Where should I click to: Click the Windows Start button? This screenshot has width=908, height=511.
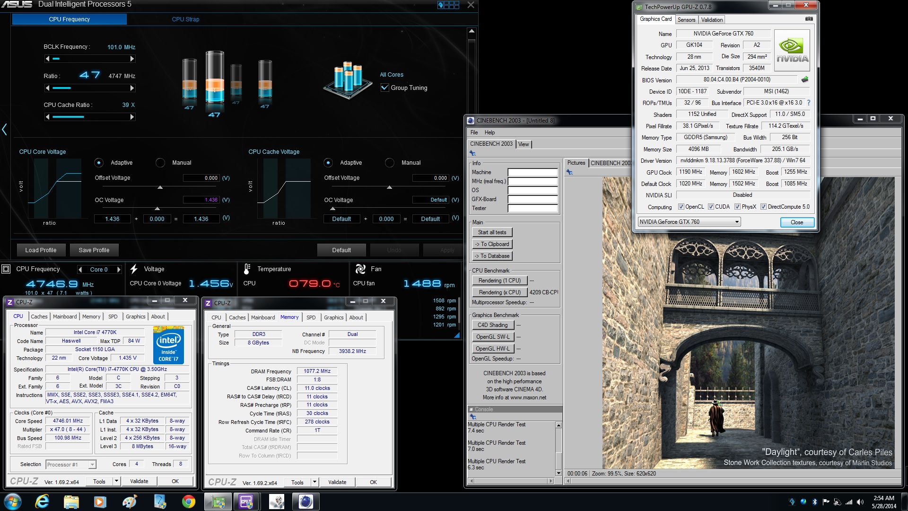coord(13,502)
